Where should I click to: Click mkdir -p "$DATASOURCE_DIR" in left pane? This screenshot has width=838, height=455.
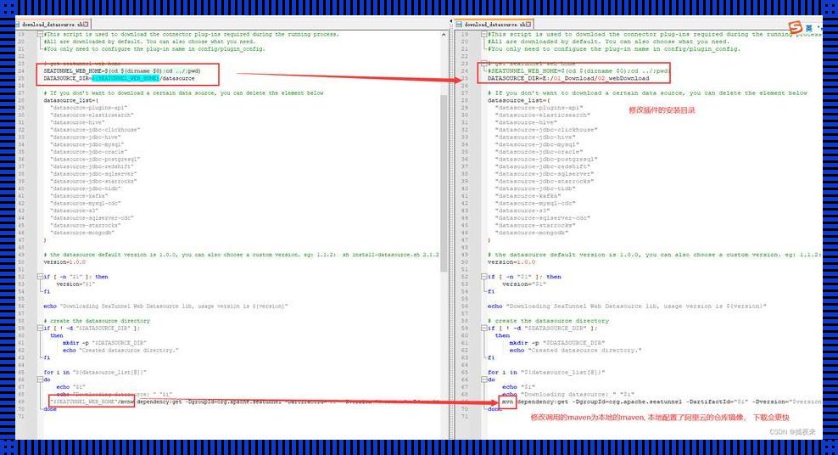pos(104,343)
